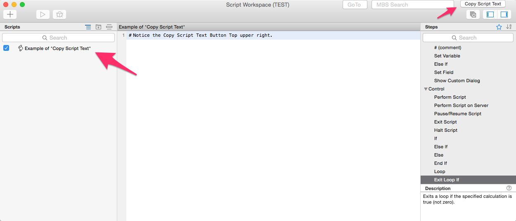
Task: Click into the MBS Search field
Action: [x=412, y=5]
